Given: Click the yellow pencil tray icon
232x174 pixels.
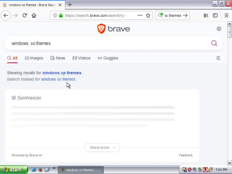Looking at the screenshot, I should pos(211,170).
